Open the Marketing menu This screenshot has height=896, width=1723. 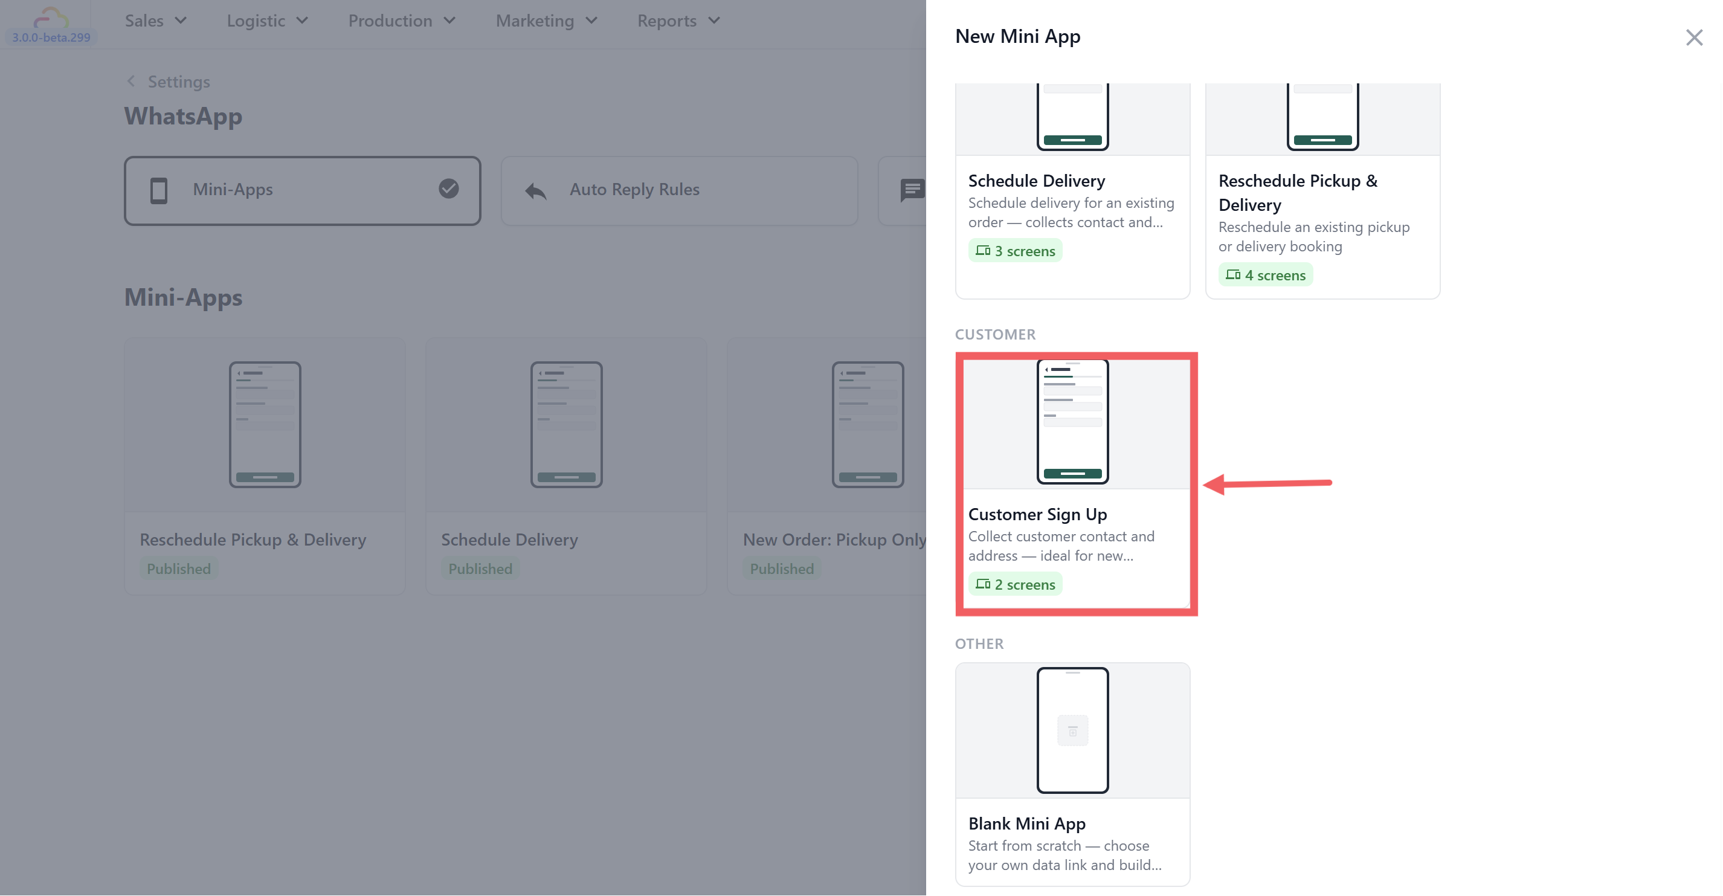point(546,21)
